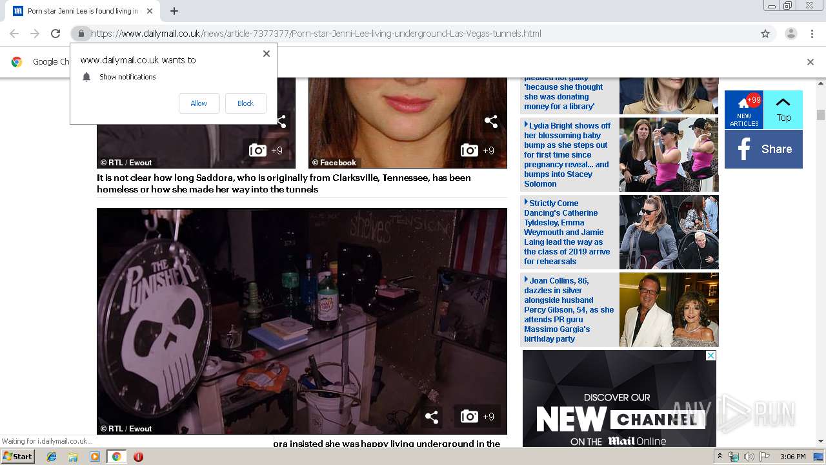
Task: Jump to Top with the chevron button
Action: (783, 110)
